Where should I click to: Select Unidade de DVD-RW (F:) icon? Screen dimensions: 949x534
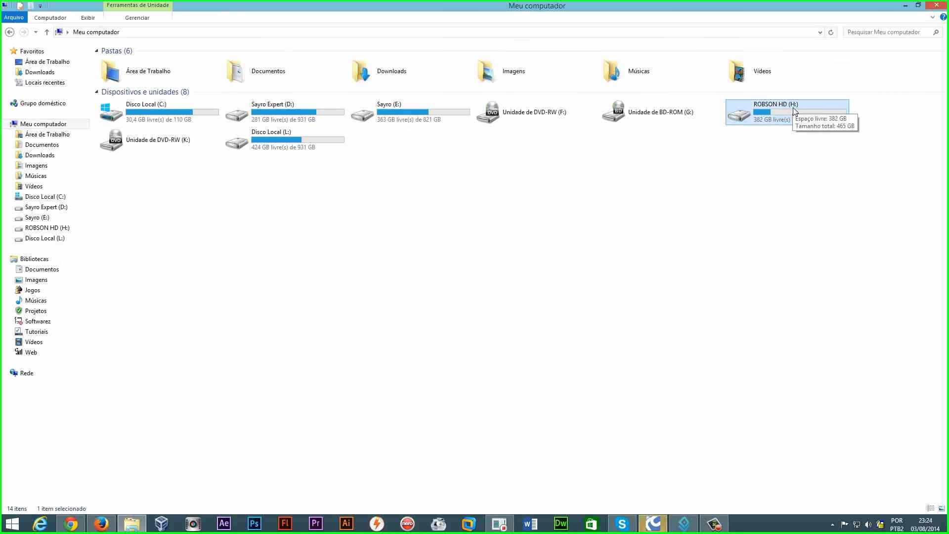coord(488,112)
